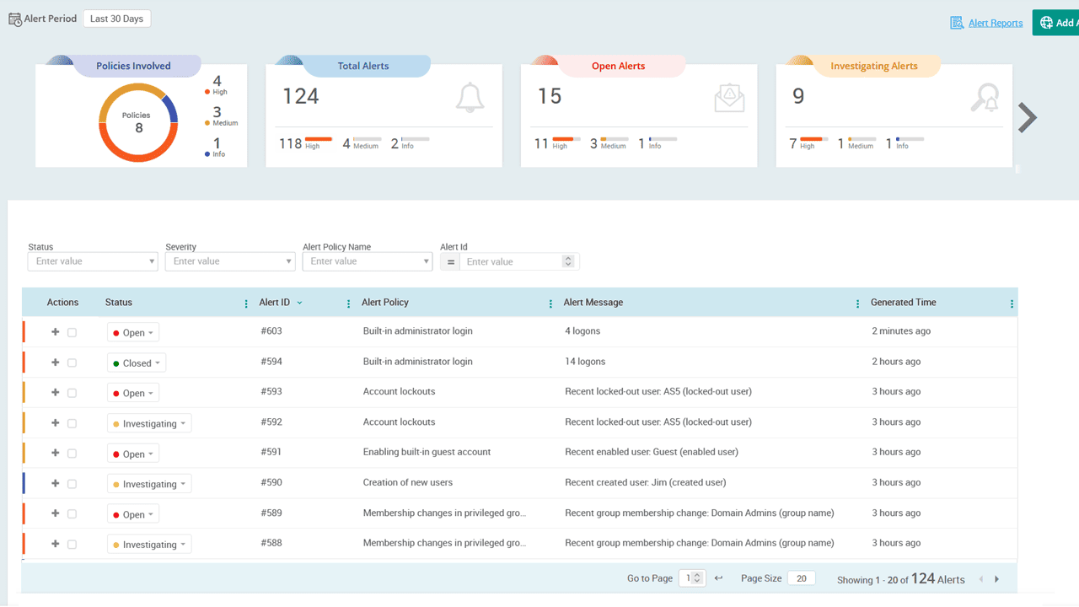Click the calendar icon next to Alert Period
Screen dimensions: 1079x607
coord(13,18)
